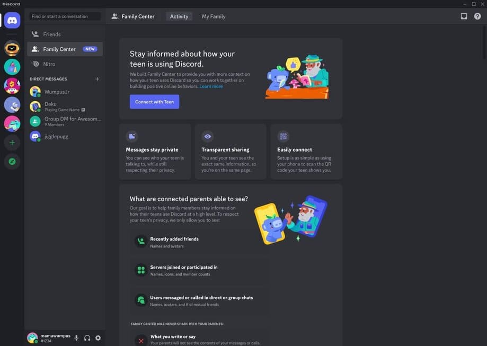The width and height of the screenshot is (487, 346).
Task: Follow the Learn more link
Action: point(211,86)
